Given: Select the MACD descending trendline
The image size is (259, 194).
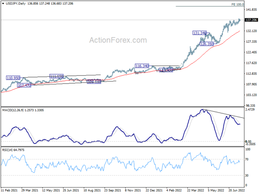Looking at the screenshot, I should pyautogui.click(x=223, y=113).
